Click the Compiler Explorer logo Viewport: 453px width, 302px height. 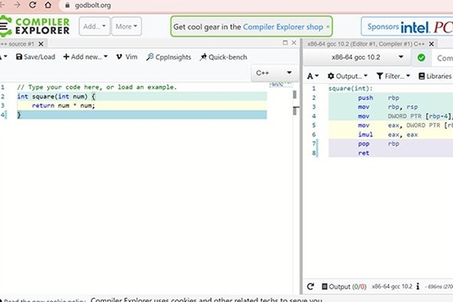pos(34,27)
